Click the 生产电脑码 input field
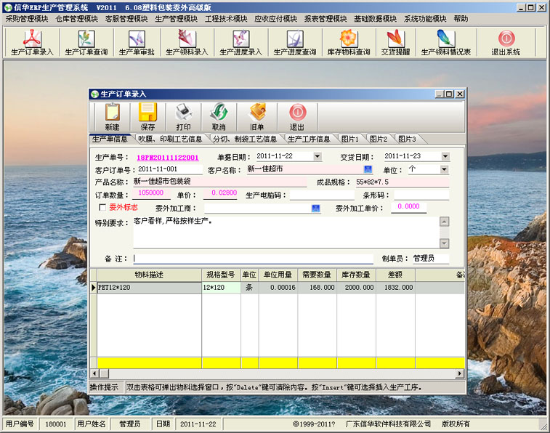This screenshot has width=550, height=433. 322,195
